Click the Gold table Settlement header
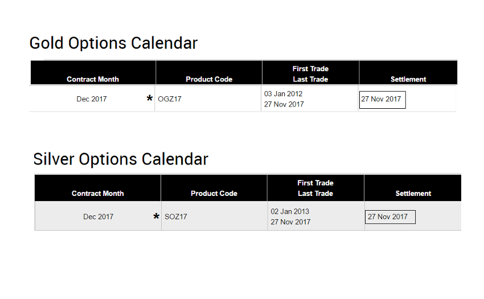484x299 pixels. coord(408,79)
